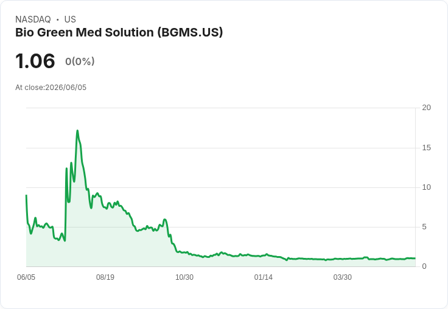Click the 01/14 date label on x-axis

click(x=263, y=277)
